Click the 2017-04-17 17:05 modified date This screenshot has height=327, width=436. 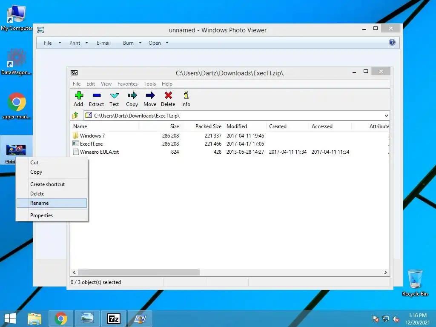245,144
